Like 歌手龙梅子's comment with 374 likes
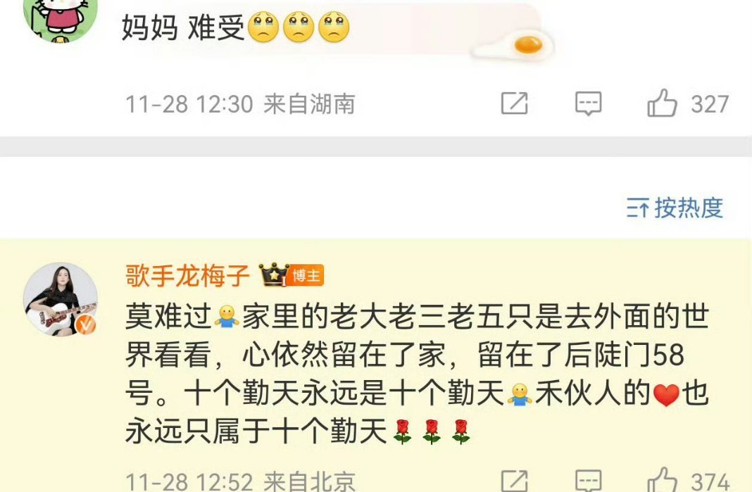This screenshot has width=752, height=492. pos(662,480)
